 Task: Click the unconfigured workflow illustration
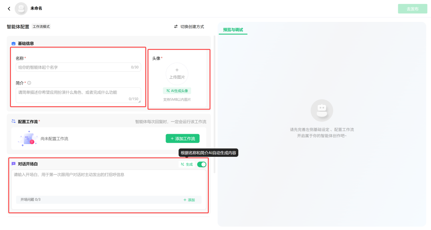(x=28, y=138)
